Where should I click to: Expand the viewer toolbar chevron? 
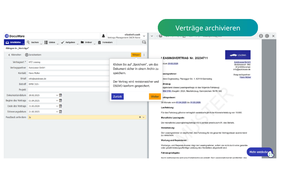(x=152, y=36)
